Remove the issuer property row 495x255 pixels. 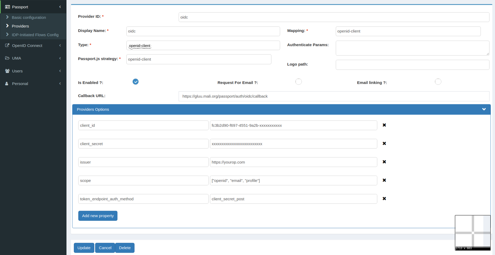[384, 162]
